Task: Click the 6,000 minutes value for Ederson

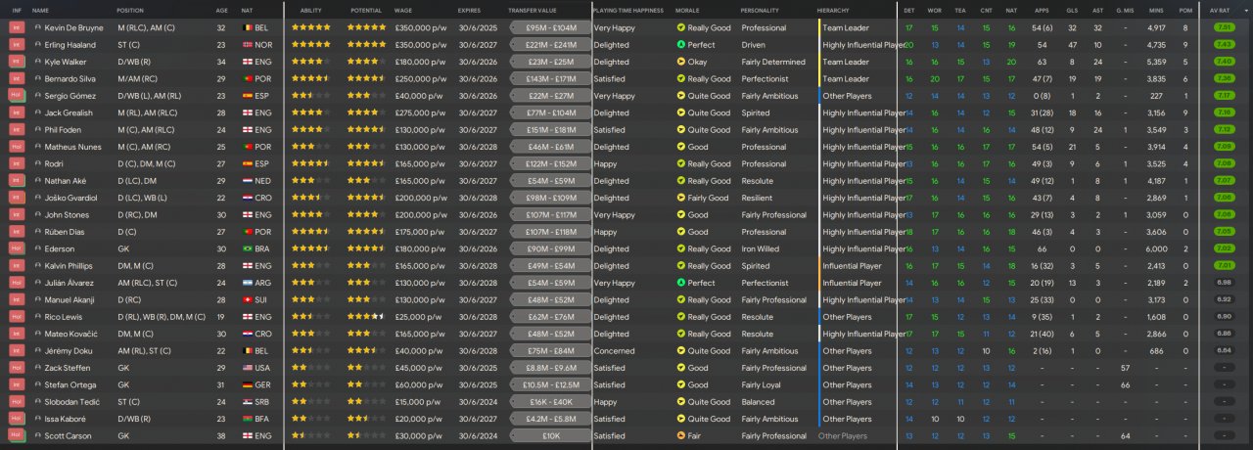Action: click(x=1155, y=248)
